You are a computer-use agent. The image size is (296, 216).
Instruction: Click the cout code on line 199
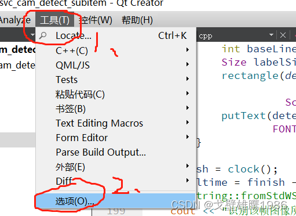[183, 211]
